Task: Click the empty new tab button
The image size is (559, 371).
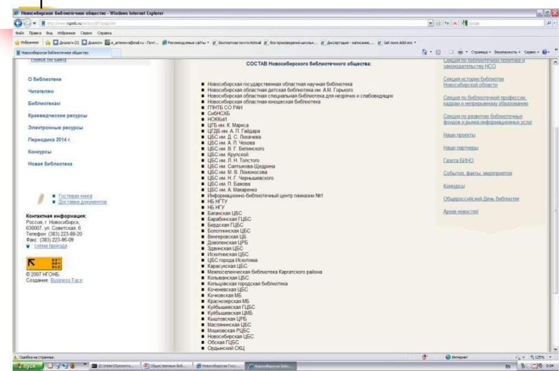Action: (x=116, y=52)
